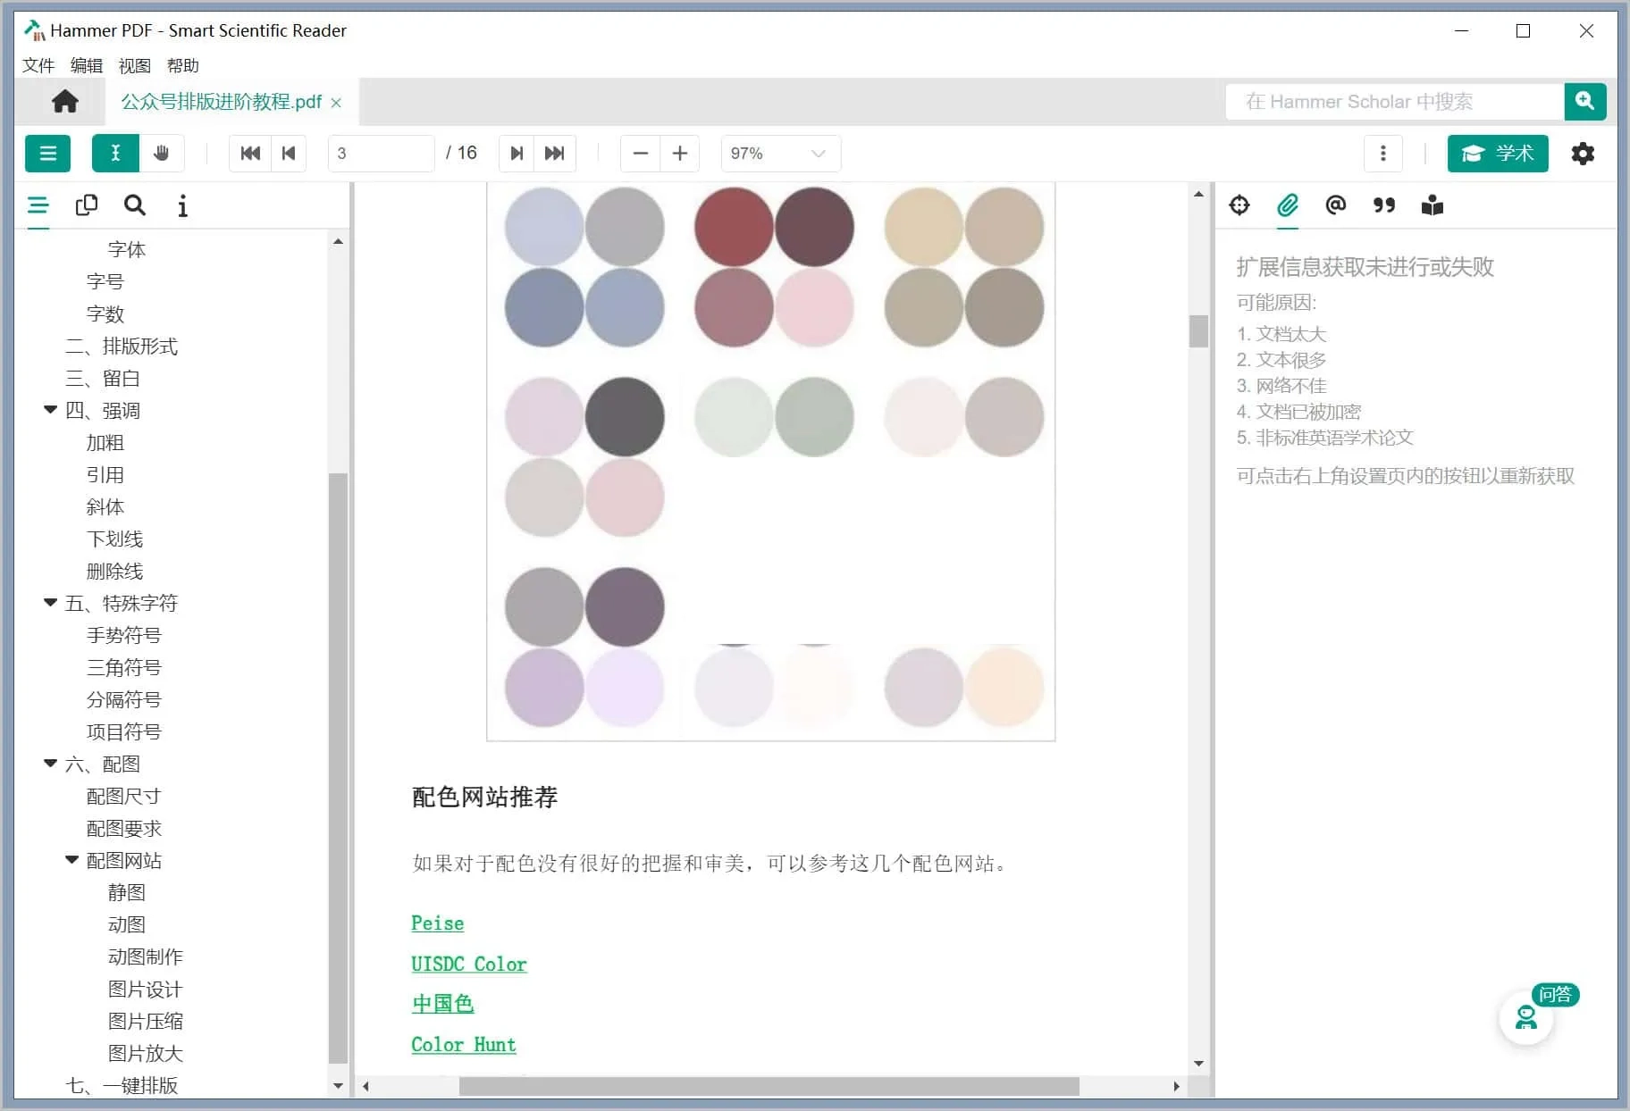Toggle the green sidebar menu button
The image size is (1630, 1111).
[x=47, y=154]
